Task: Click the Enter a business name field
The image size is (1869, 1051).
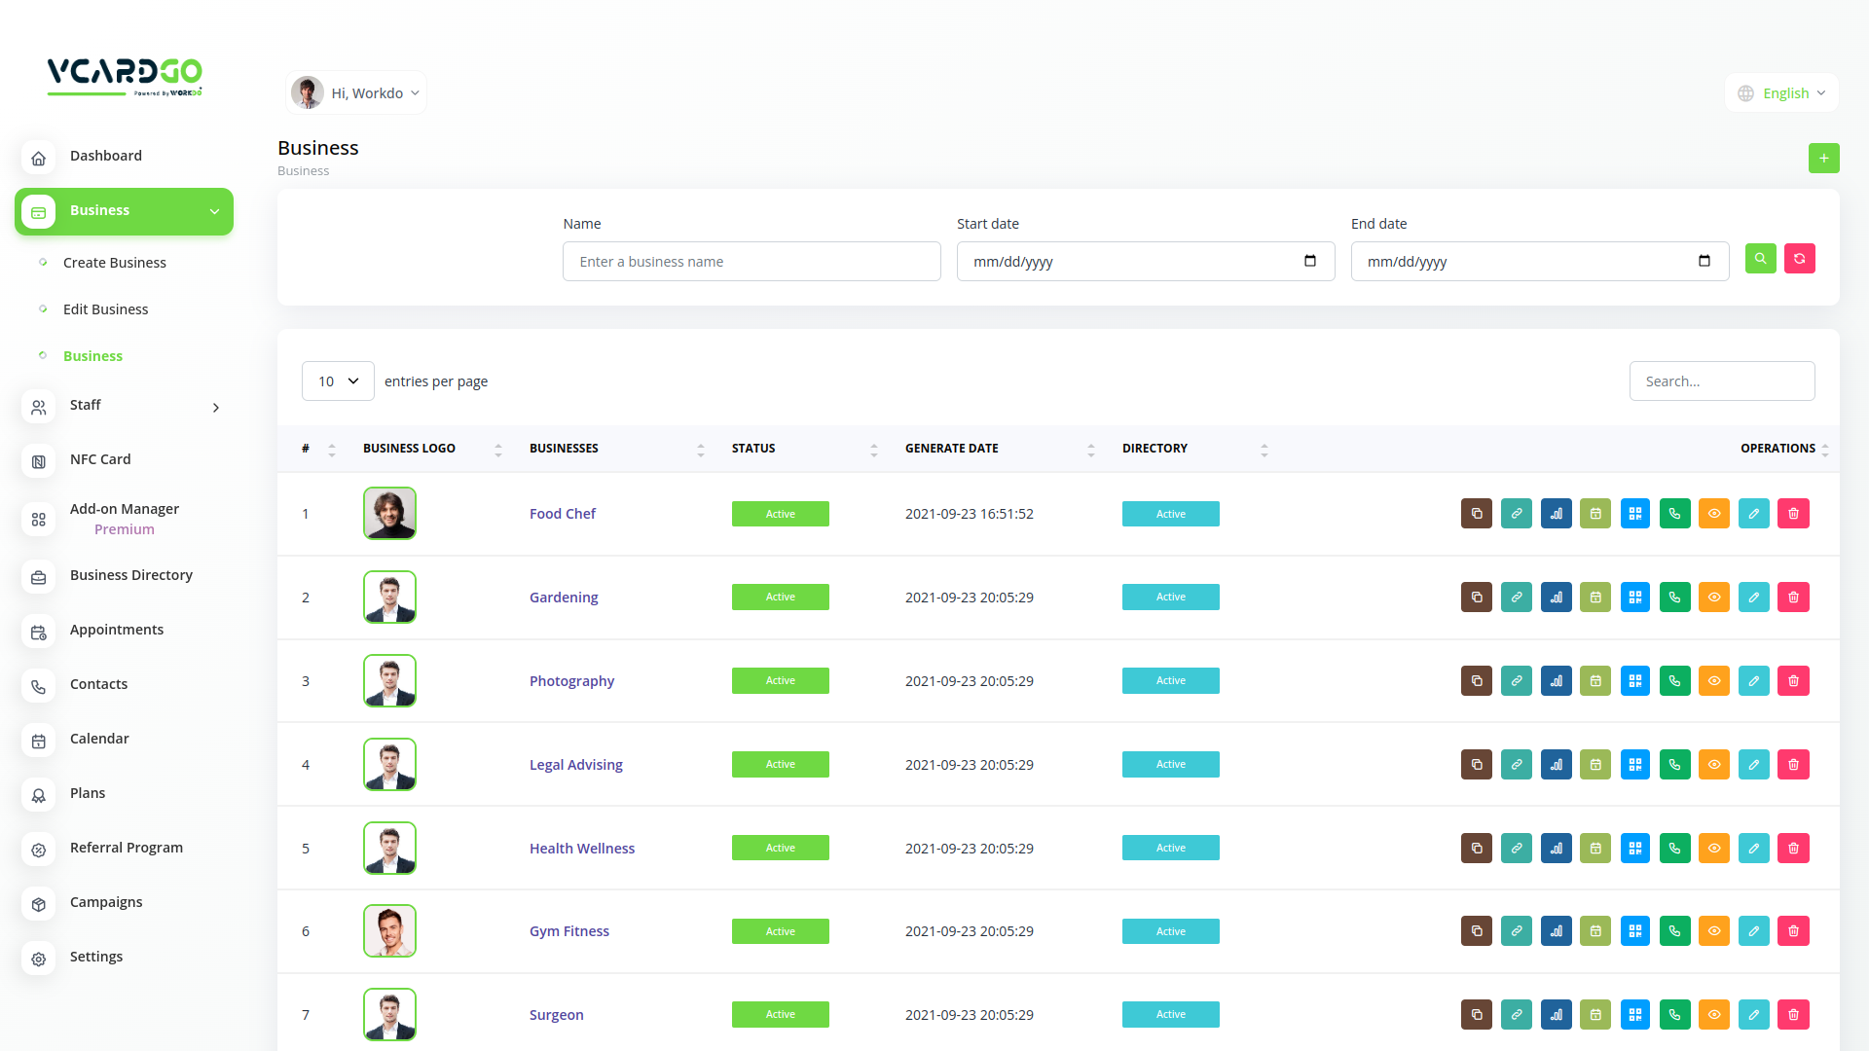Action: point(751,262)
